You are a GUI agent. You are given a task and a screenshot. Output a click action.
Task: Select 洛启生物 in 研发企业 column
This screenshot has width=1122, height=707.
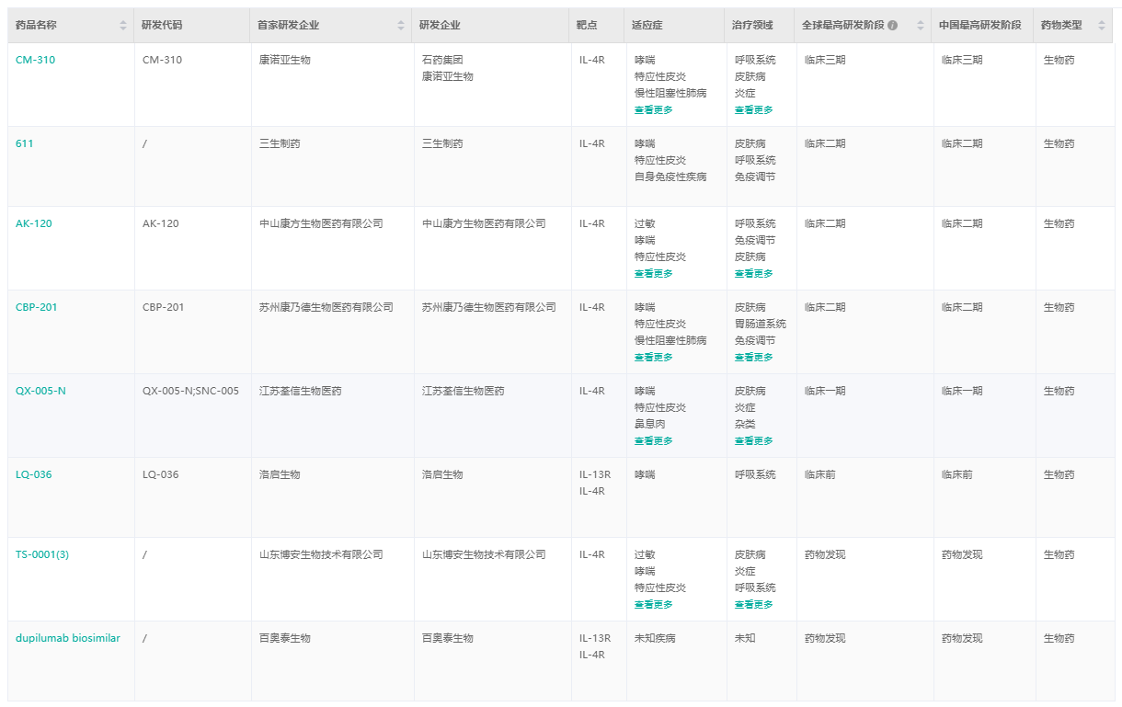point(442,474)
